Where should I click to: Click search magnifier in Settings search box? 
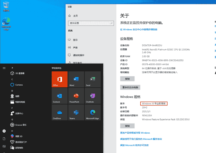coord(112,23)
